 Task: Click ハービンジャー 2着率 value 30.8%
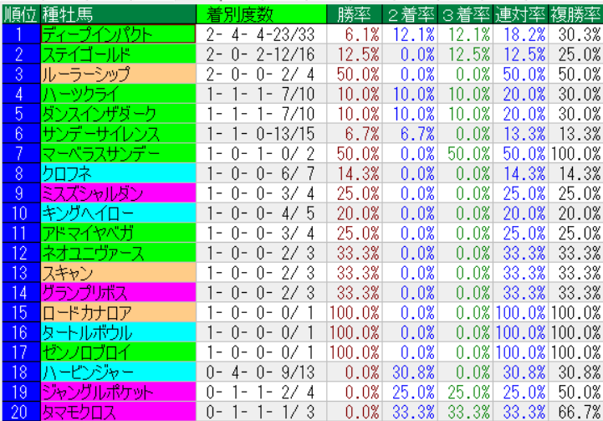(410, 372)
